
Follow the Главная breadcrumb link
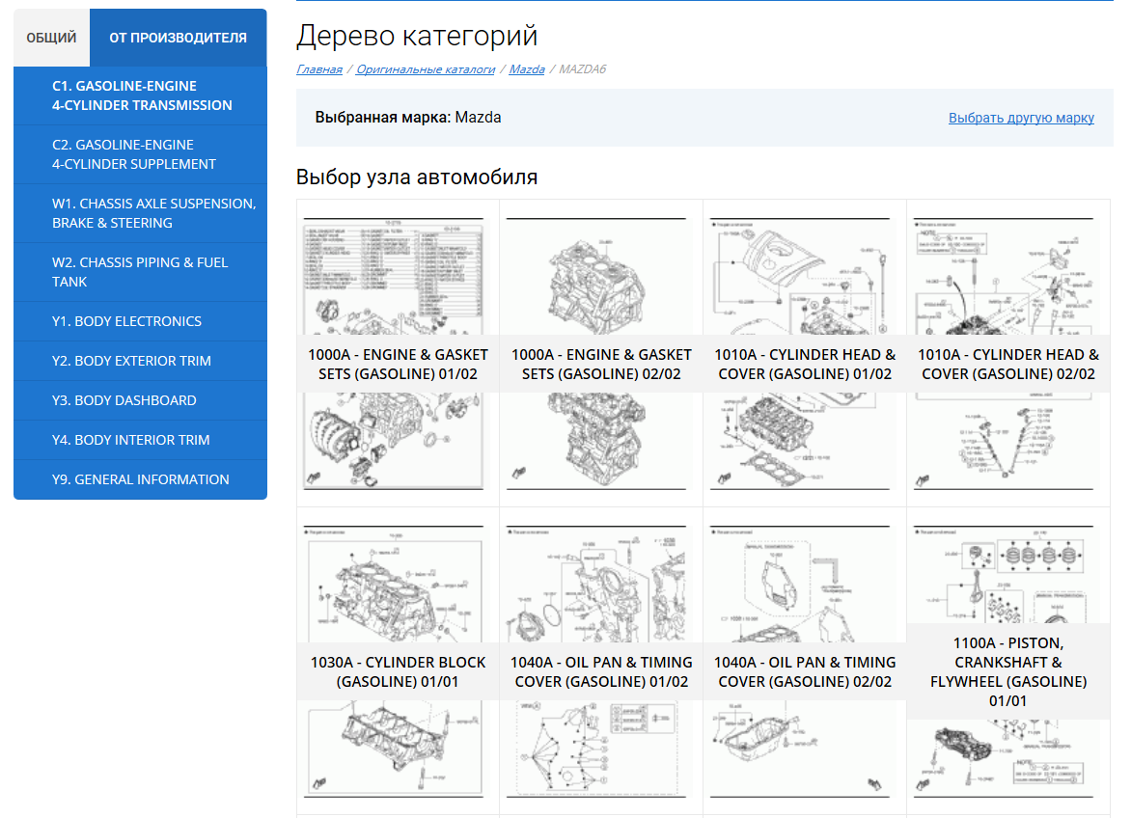pos(318,69)
